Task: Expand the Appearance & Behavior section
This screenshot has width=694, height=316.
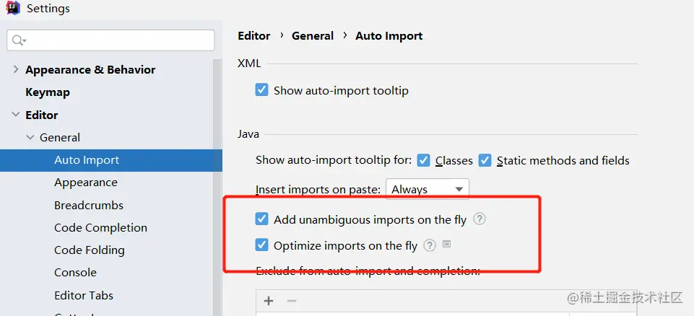Action: pyautogui.click(x=16, y=69)
